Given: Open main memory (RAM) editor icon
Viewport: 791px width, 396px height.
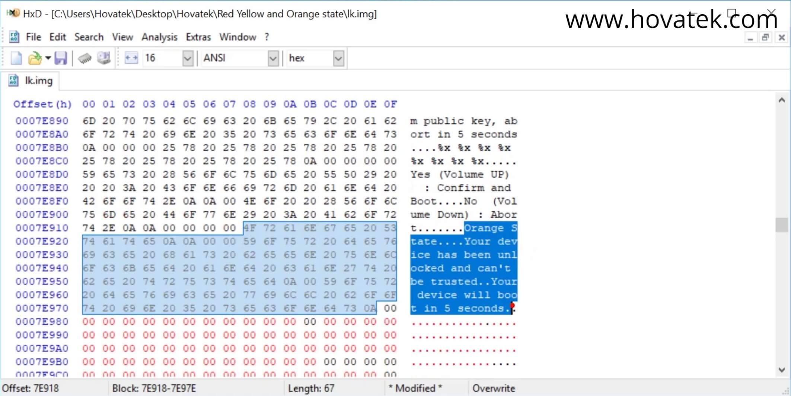Looking at the screenshot, I should click(85, 58).
